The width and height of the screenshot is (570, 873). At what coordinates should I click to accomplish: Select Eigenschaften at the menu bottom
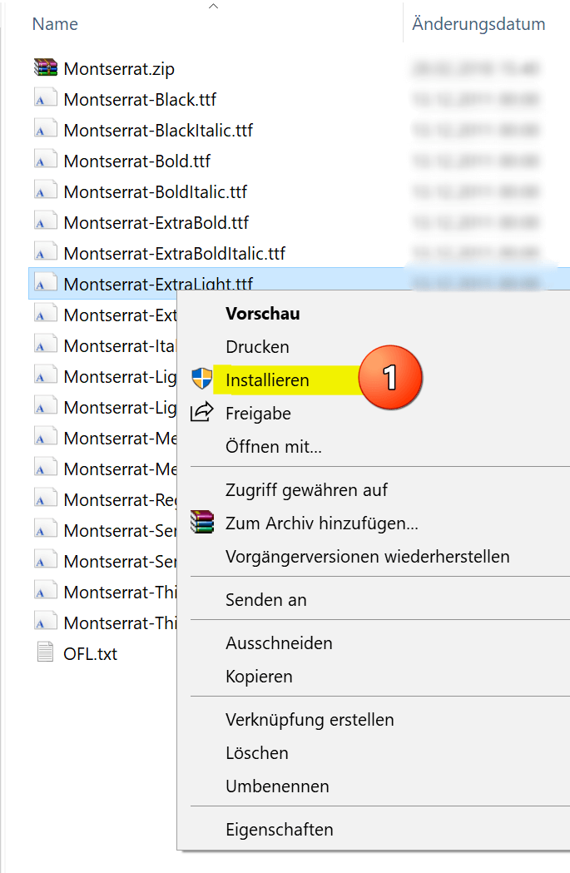[279, 830]
